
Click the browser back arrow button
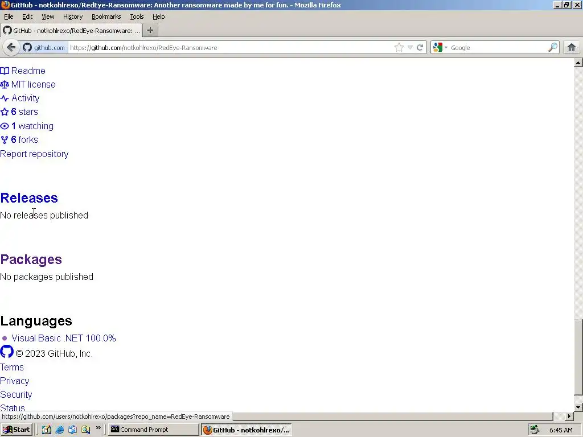[x=11, y=48]
